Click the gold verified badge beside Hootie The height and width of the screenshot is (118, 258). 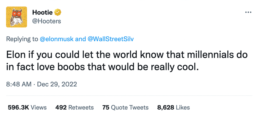click(x=58, y=12)
